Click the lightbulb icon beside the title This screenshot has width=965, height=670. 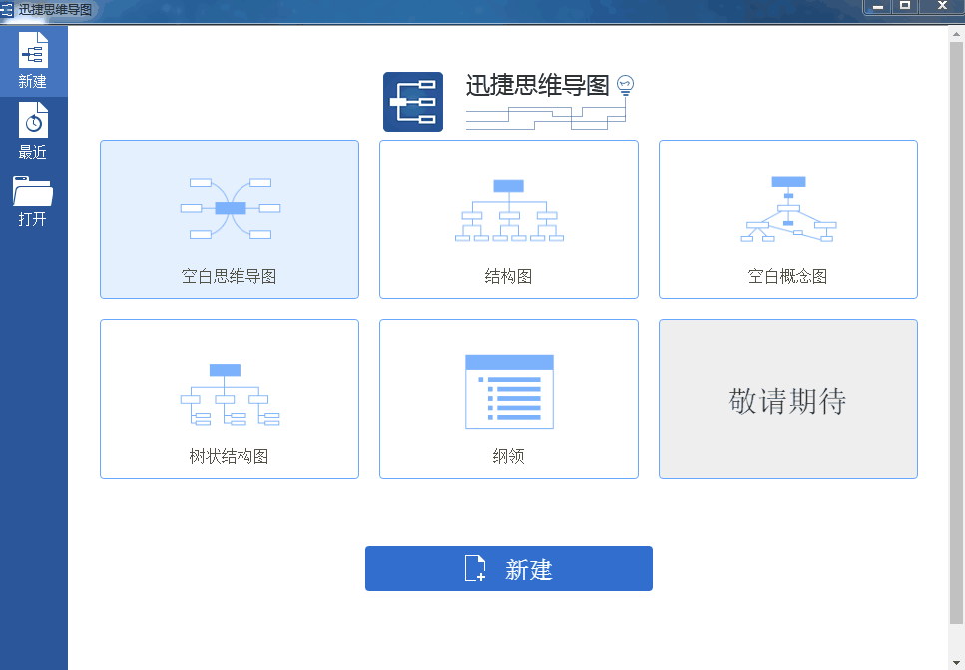[626, 84]
